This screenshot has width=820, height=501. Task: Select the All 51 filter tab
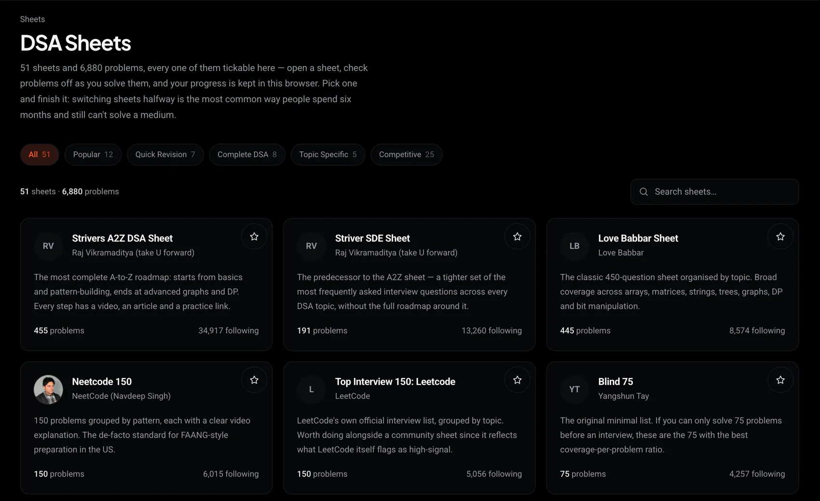pyautogui.click(x=40, y=155)
